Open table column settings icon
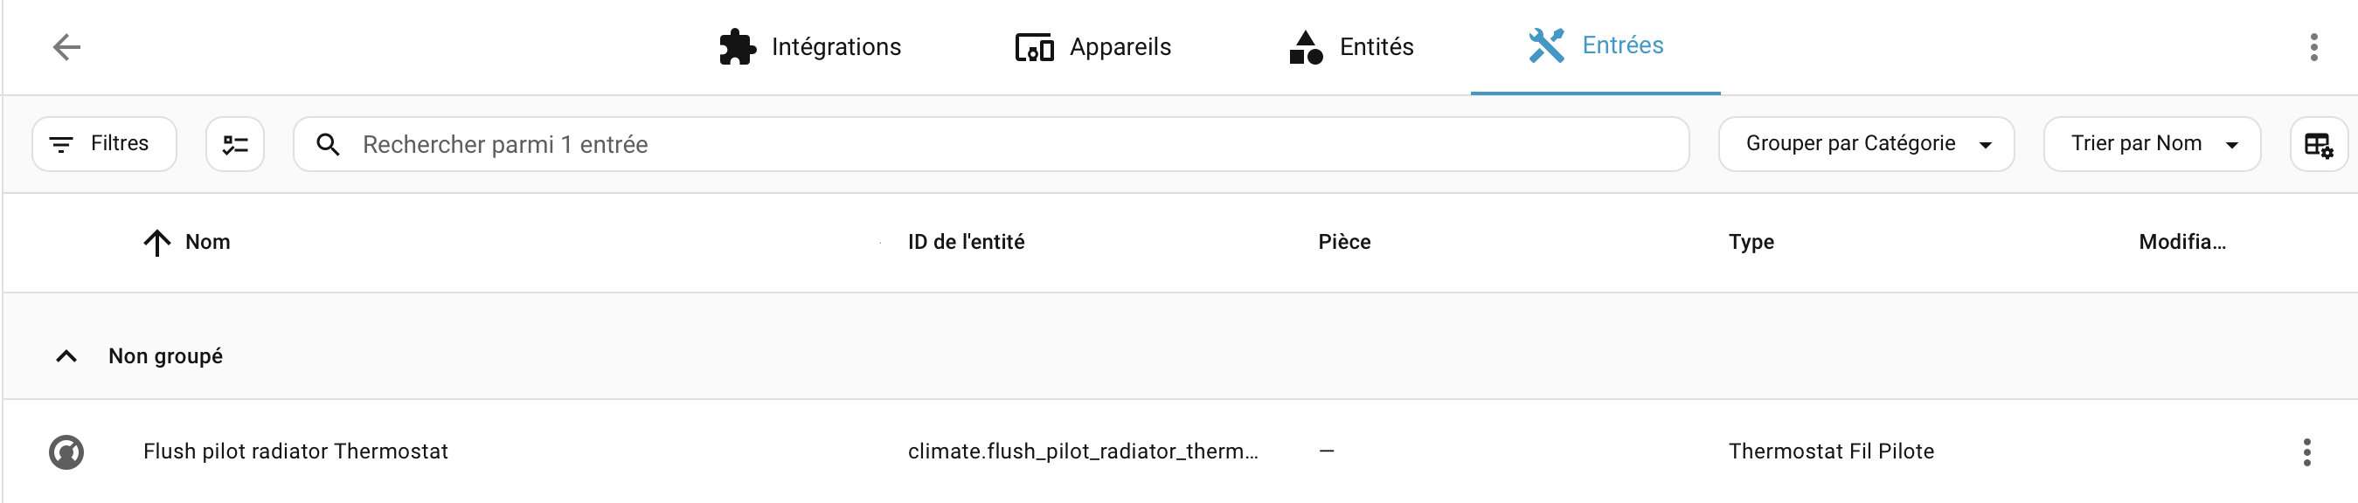Image resolution: width=2358 pixels, height=503 pixels. click(2318, 144)
